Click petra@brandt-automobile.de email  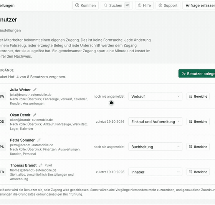[x=31, y=145]
